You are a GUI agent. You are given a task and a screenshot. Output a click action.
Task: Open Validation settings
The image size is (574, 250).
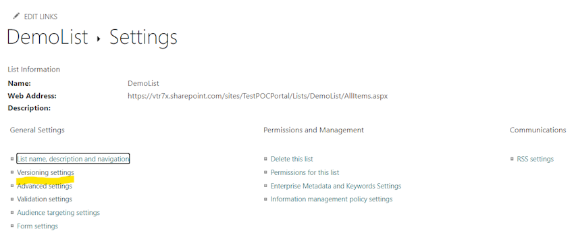(45, 199)
